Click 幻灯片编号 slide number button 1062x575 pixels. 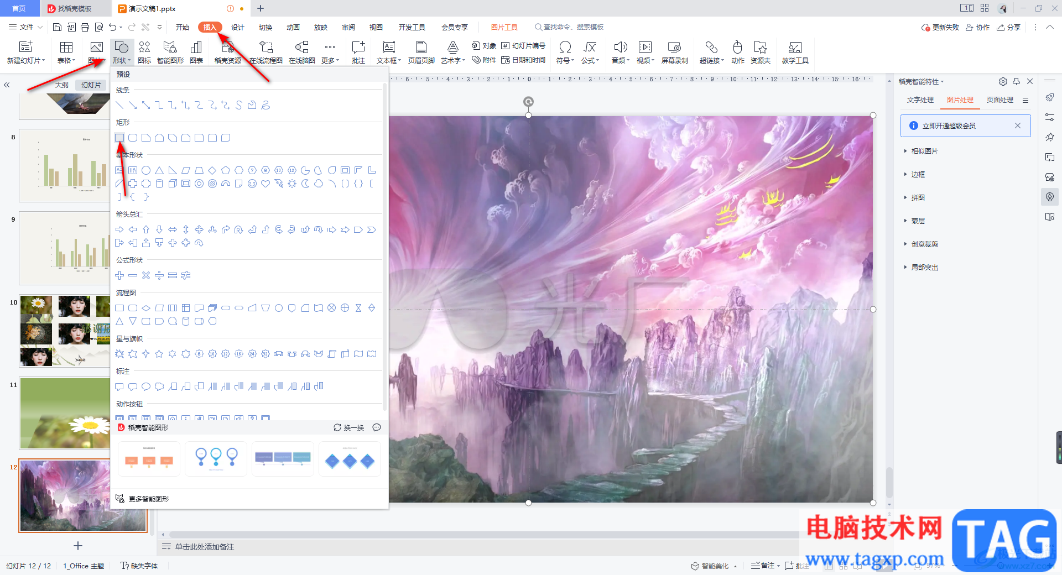coord(523,46)
